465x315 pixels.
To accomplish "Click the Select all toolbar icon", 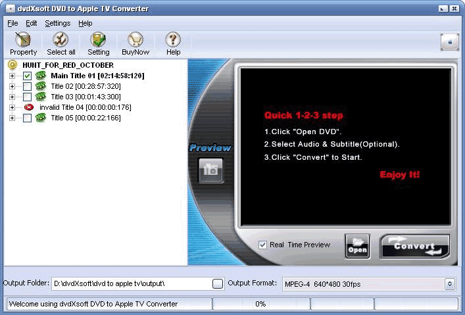I will (61, 40).
